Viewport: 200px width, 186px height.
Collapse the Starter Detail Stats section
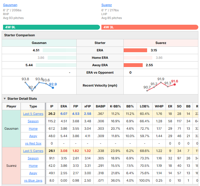pyautogui.click(x=5, y=99)
